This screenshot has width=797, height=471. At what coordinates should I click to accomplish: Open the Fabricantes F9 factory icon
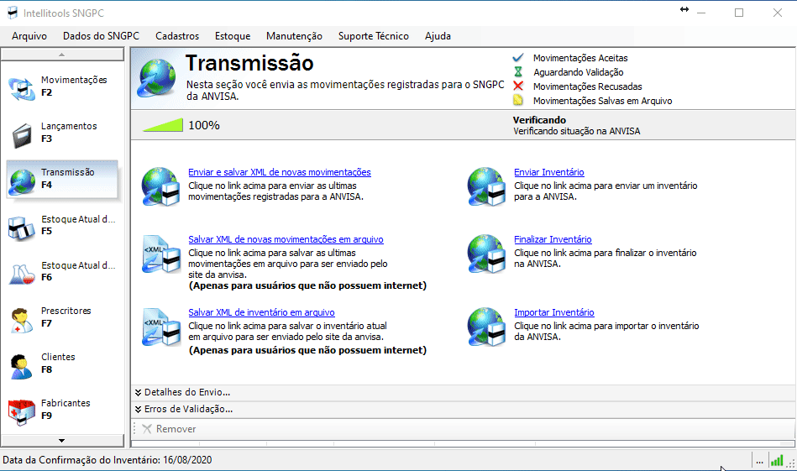click(x=21, y=412)
